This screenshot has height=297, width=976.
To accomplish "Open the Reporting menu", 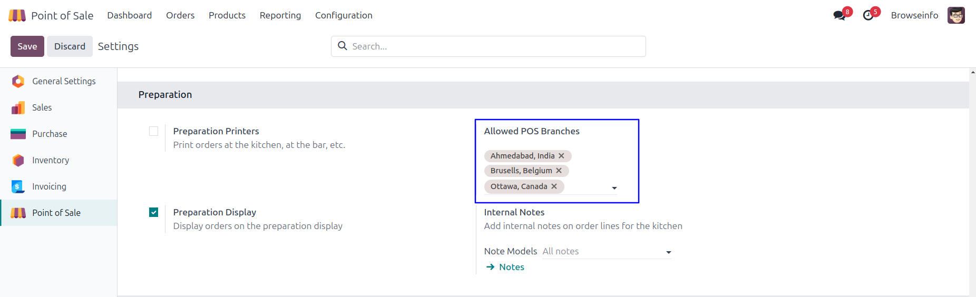I will pyautogui.click(x=280, y=15).
